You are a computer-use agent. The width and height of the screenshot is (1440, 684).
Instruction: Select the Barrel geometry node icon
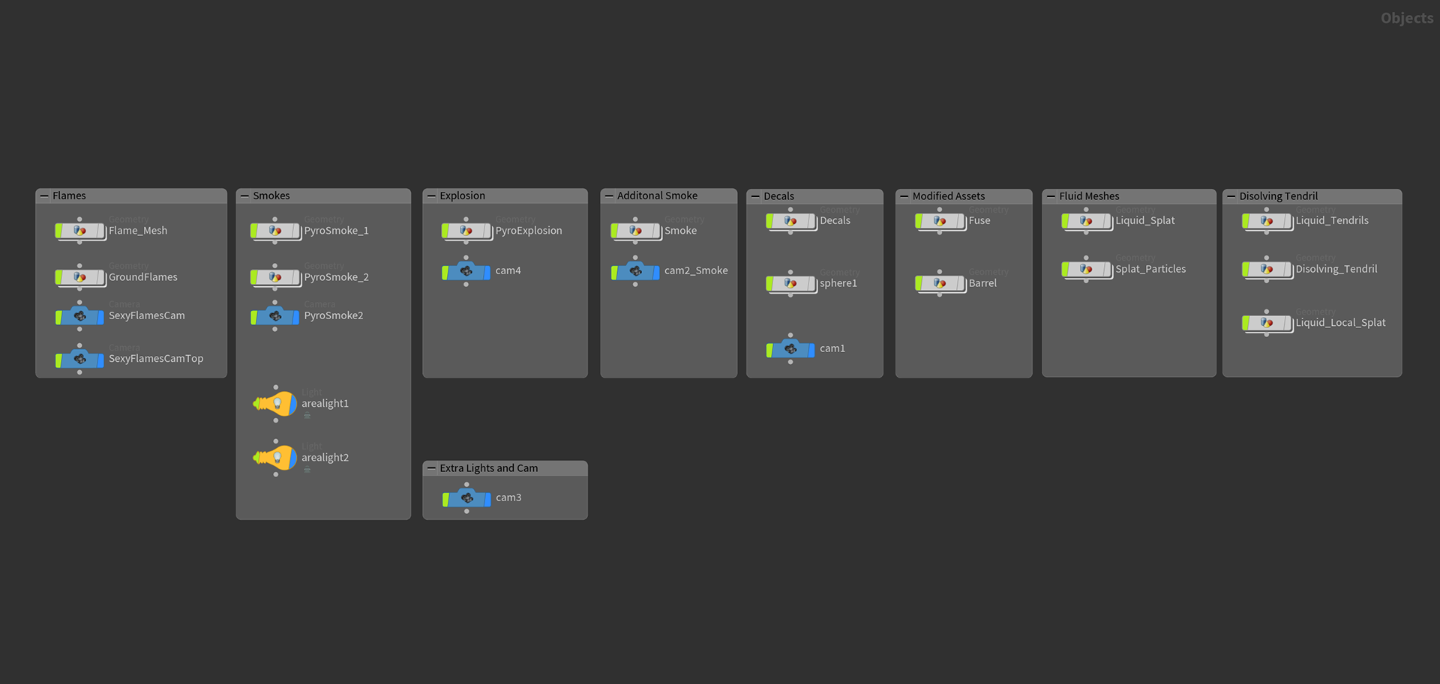pyautogui.click(x=940, y=283)
